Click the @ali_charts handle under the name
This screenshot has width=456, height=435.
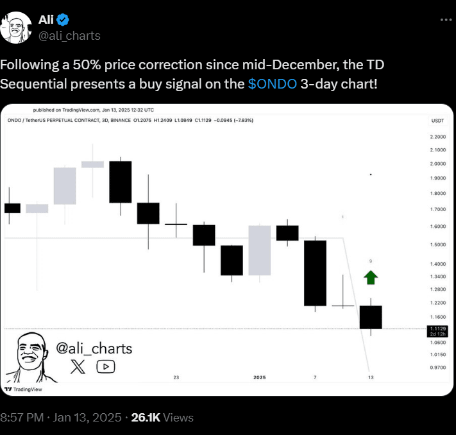(70, 35)
